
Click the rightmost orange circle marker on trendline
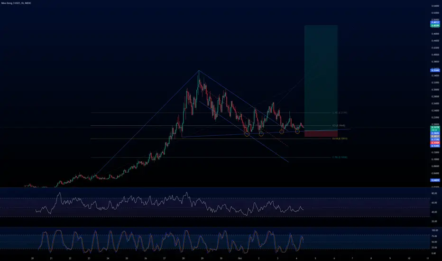[x=297, y=131]
